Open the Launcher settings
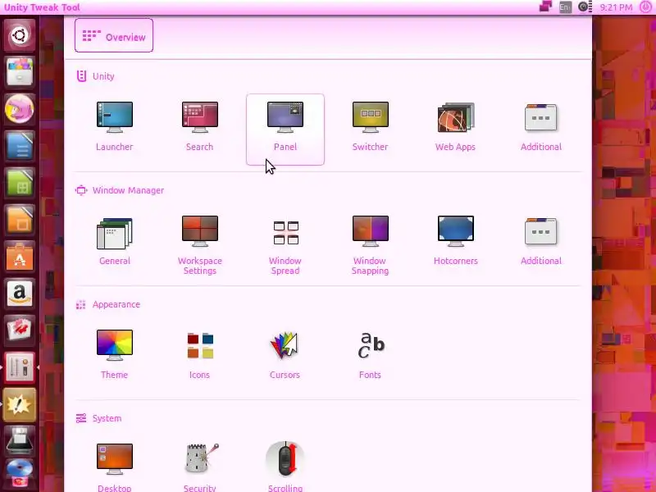656x492 pixels. tap(114, 127)
